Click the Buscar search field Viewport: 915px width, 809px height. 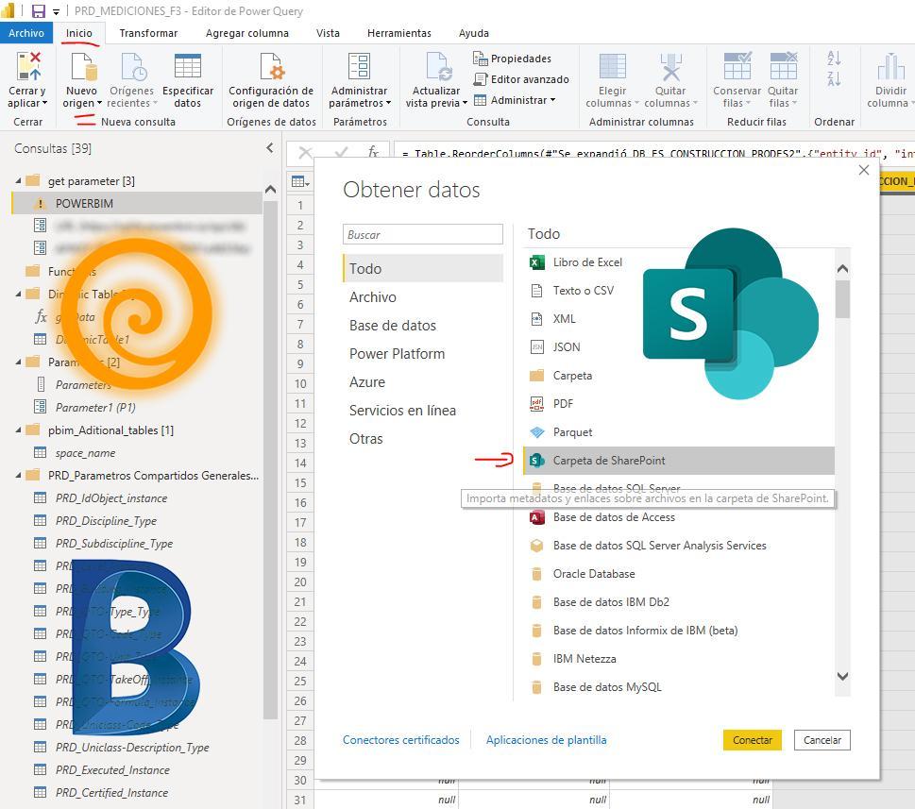422,235
